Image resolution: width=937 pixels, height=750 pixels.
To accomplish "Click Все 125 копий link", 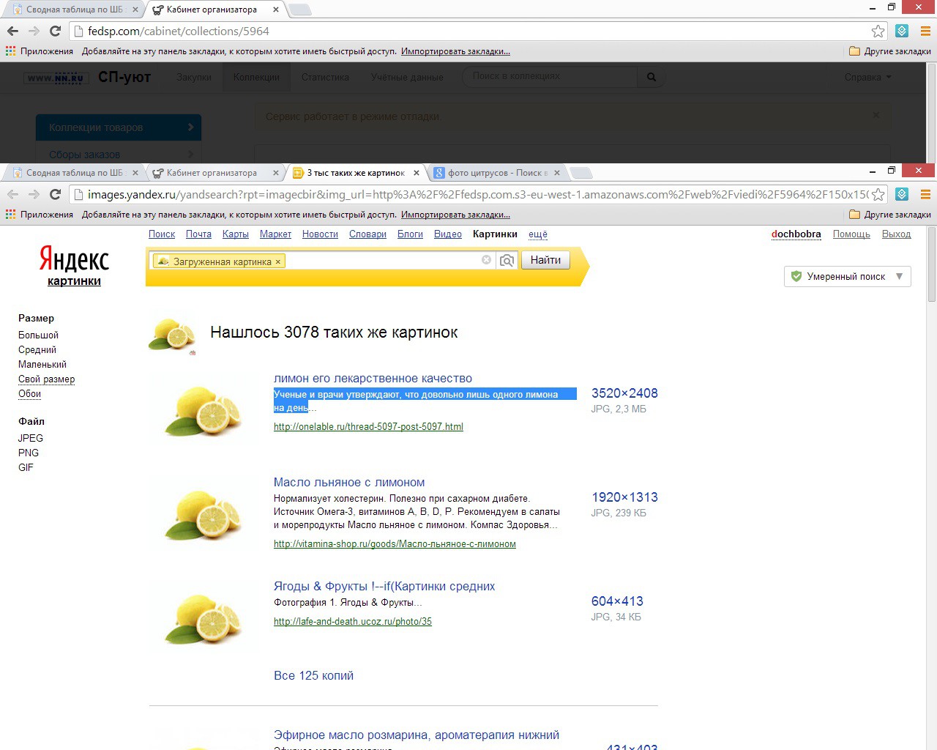I will (x=313, y=675).
